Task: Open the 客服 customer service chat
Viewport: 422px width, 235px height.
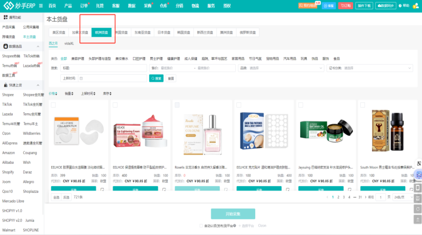Action: coord(329,5)
